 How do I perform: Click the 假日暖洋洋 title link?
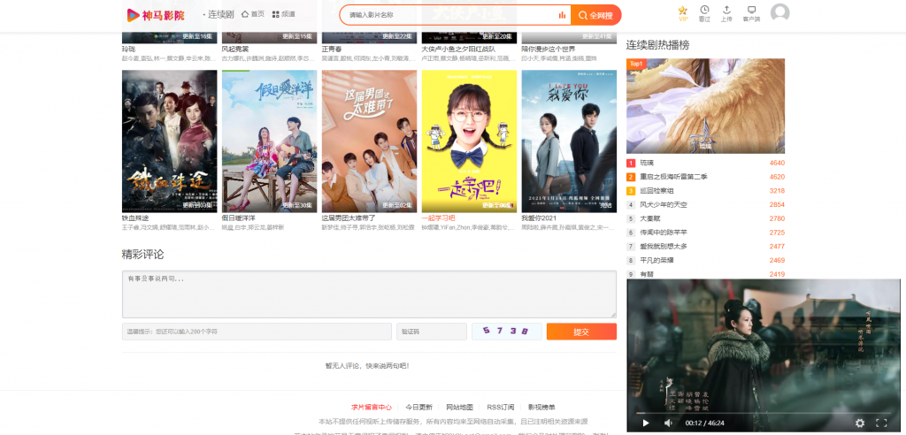[239, 218]
